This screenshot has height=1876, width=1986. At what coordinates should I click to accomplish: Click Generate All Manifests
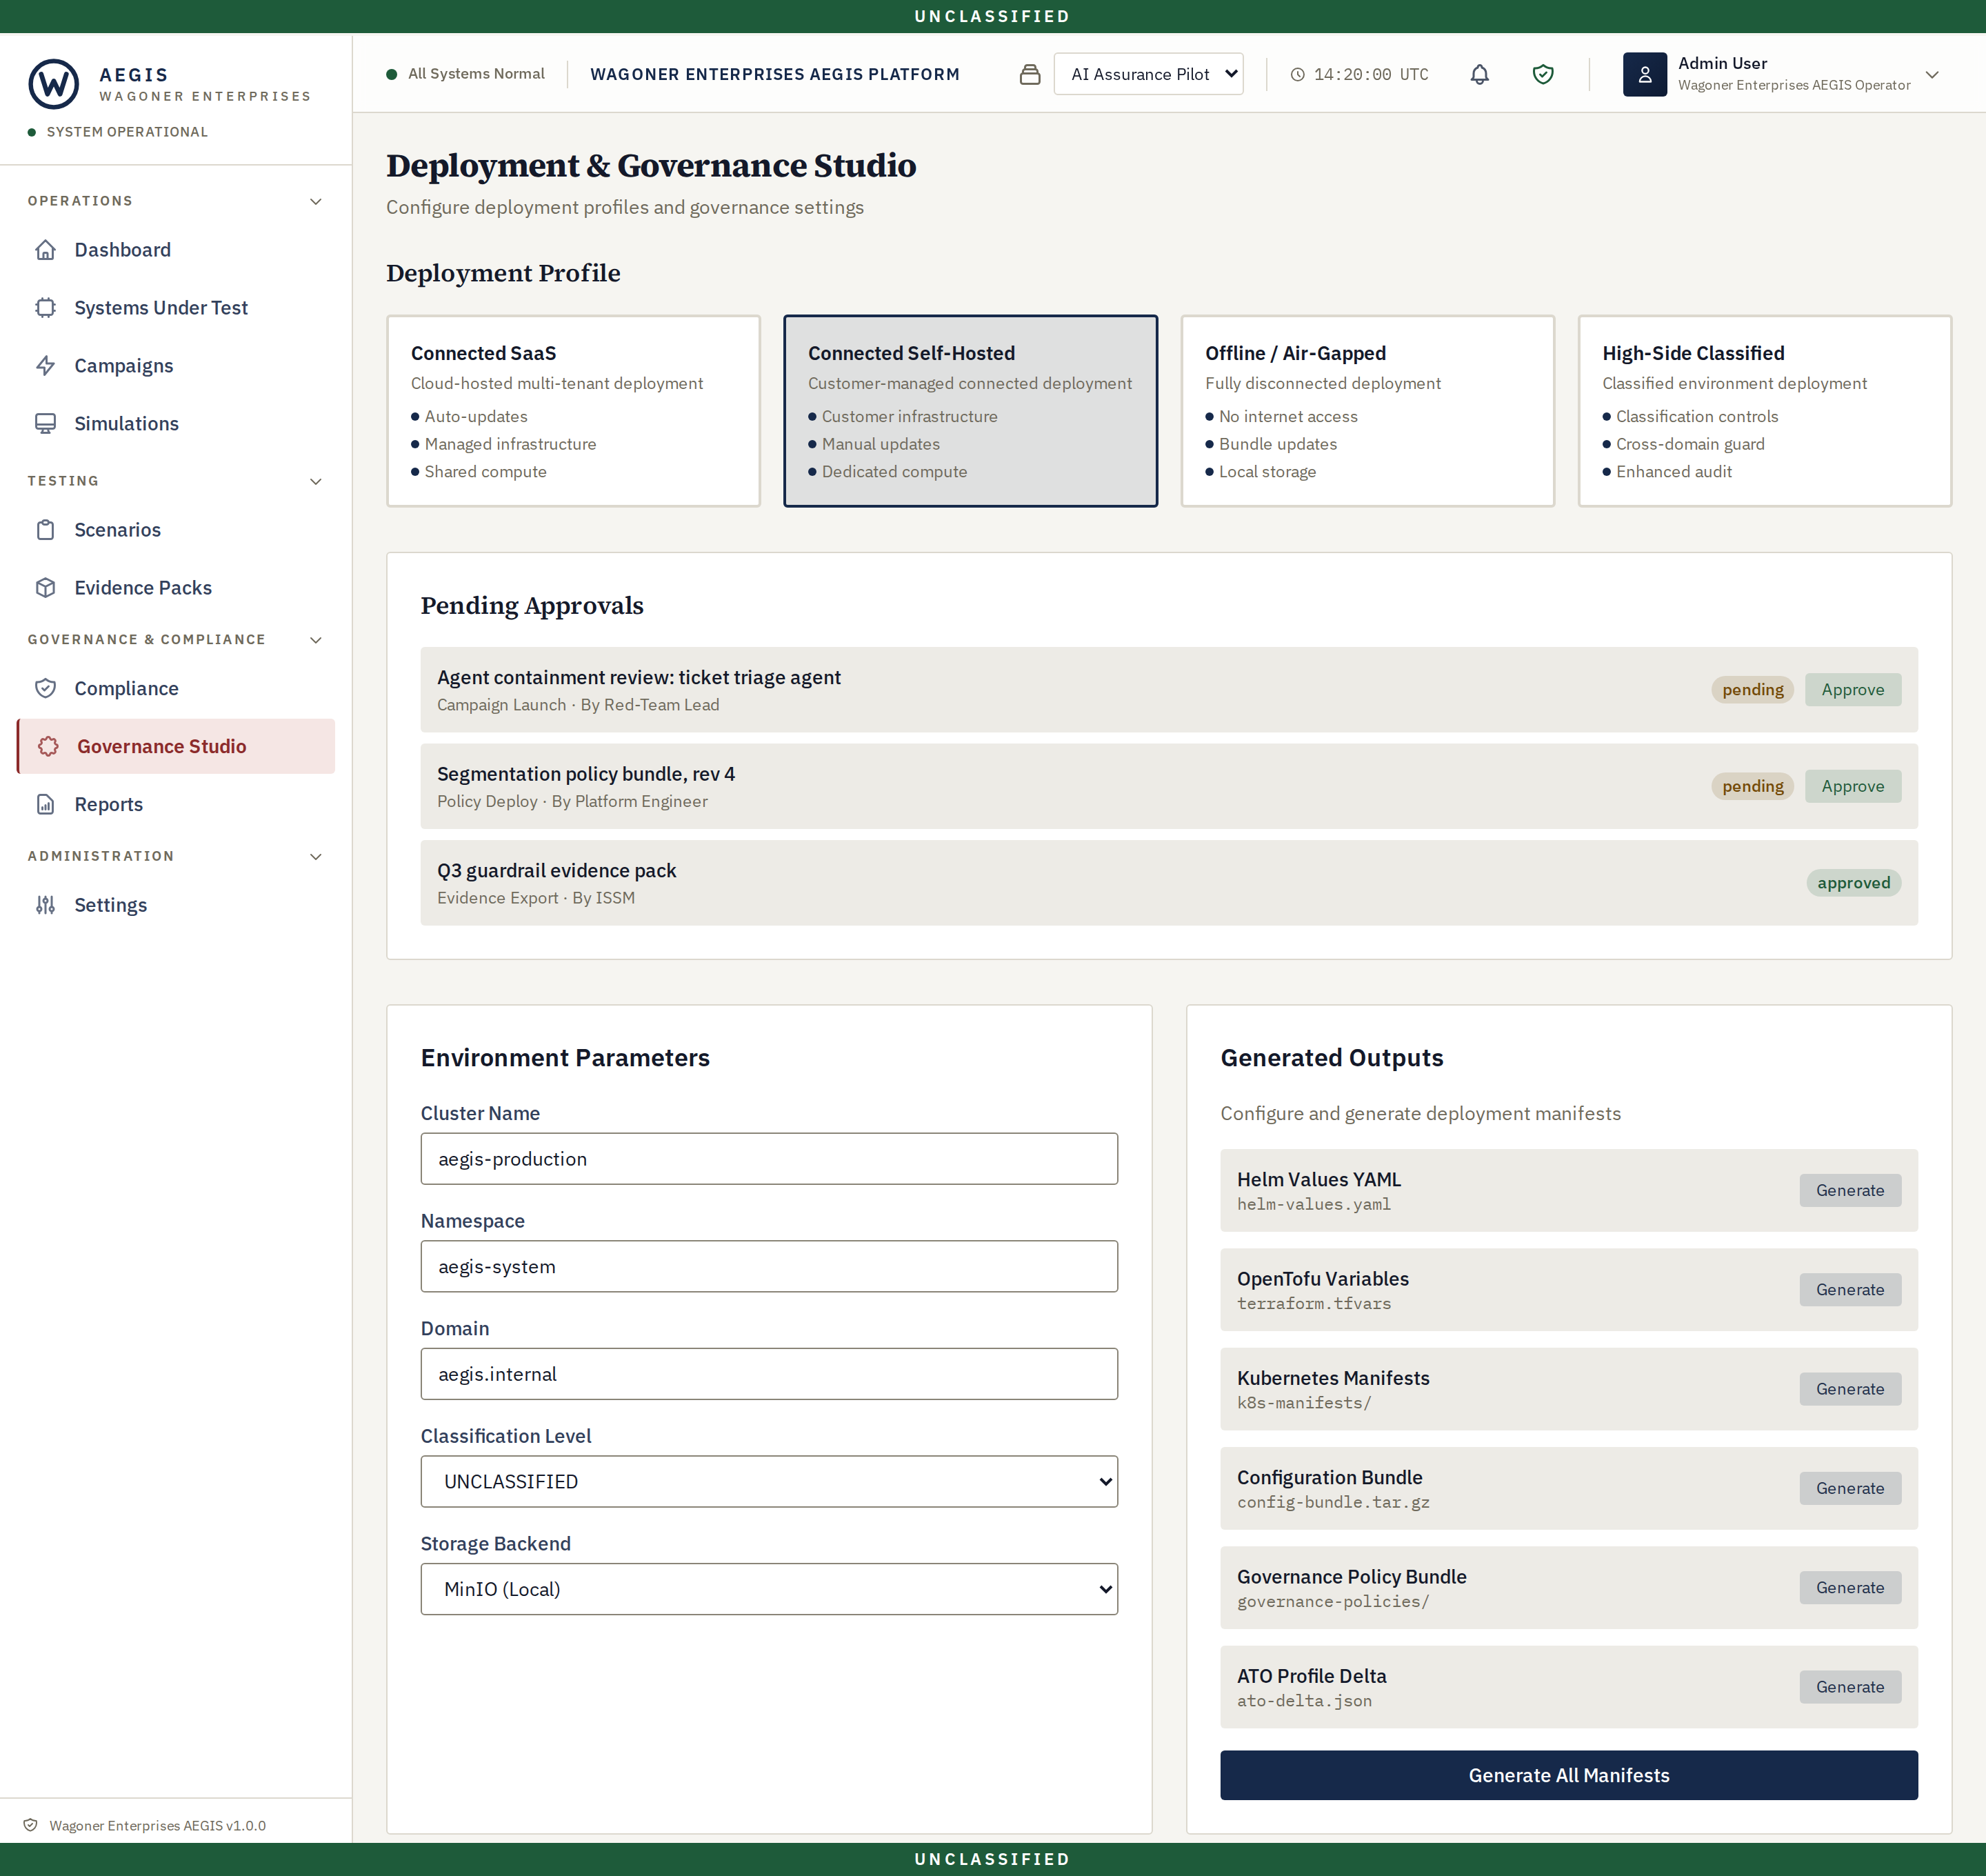[1568, 1775]
